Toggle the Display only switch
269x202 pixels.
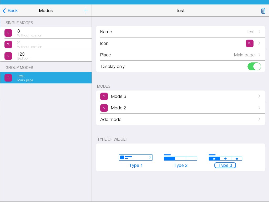254,66
